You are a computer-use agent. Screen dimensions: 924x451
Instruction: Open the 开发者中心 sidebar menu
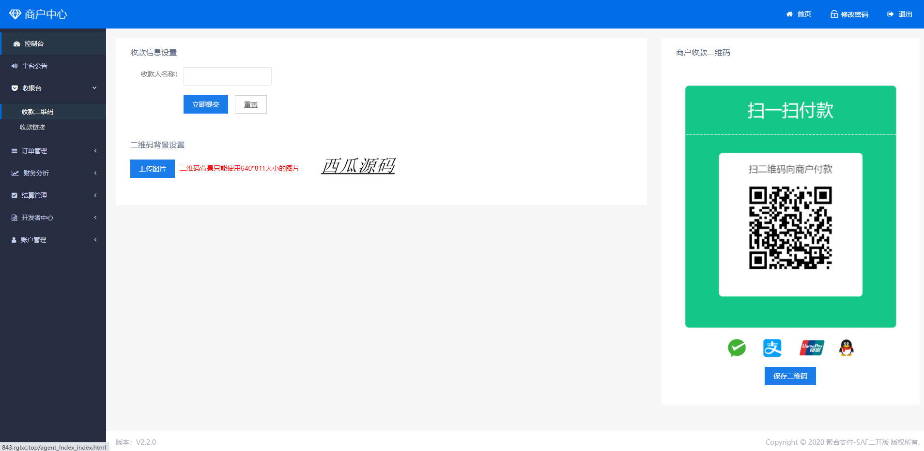click(53, 218)
